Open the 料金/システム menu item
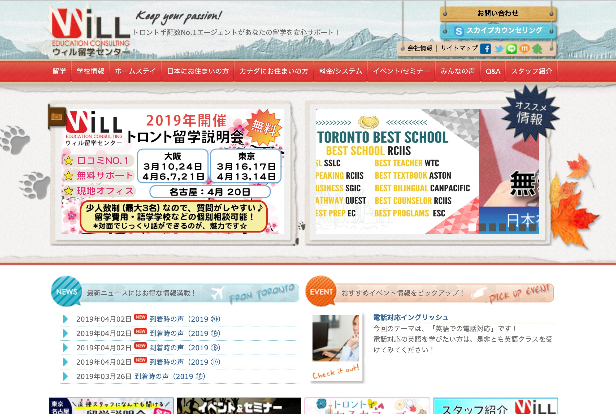Image resolution: width=616 pixels, height=414 pixels. (x=341, y=71)
